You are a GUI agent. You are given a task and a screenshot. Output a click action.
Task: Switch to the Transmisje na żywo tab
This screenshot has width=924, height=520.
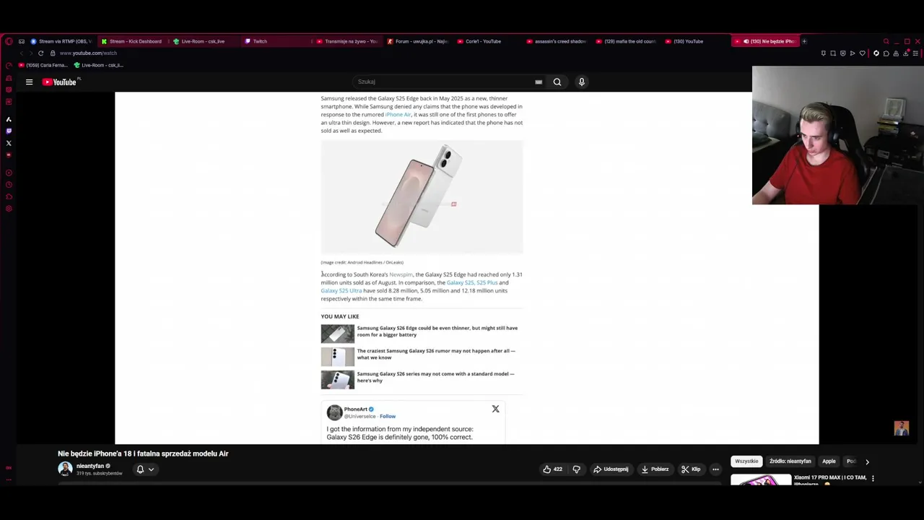[348, 41]
